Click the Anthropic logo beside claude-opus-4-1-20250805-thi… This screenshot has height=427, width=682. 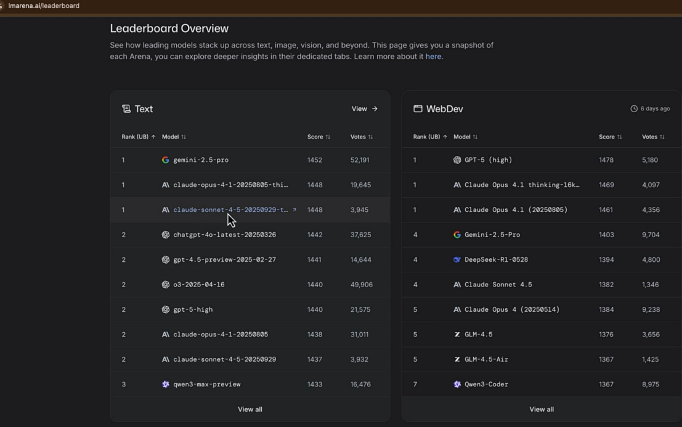[165, 185]
